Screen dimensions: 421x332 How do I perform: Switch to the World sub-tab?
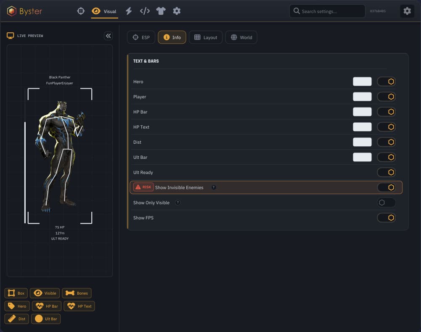point(241,37)
